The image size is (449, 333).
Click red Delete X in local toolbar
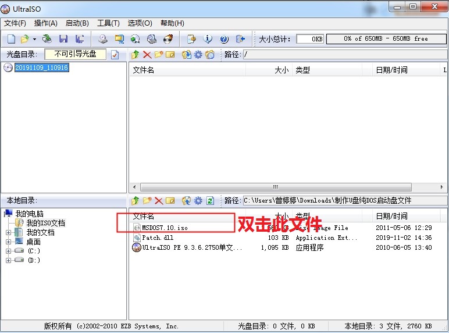coord(159,201)
